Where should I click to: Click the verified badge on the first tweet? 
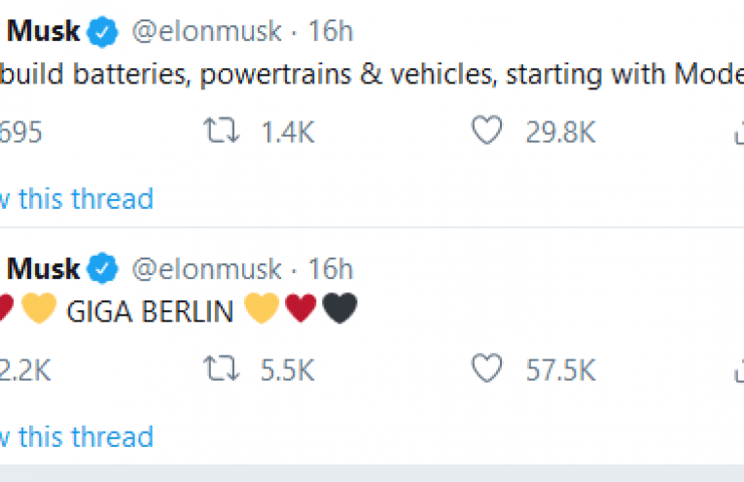click(102, 31)
